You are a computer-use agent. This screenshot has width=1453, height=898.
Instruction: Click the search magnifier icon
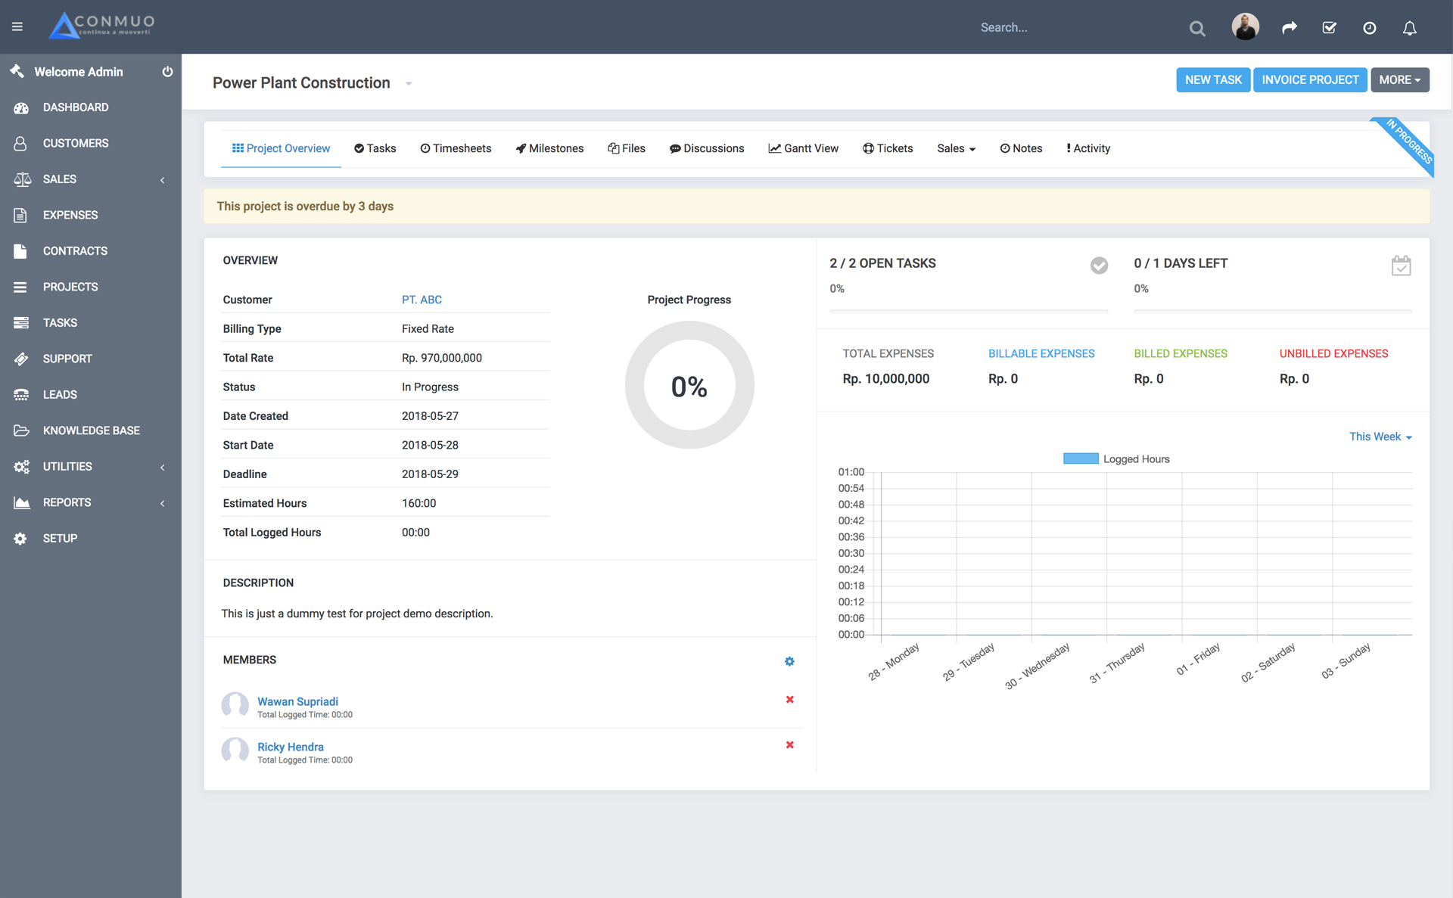1196,29
